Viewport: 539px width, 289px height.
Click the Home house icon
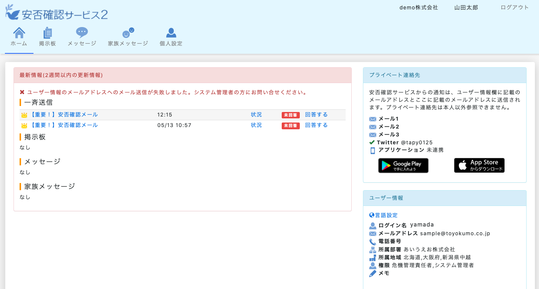[19, 33]
